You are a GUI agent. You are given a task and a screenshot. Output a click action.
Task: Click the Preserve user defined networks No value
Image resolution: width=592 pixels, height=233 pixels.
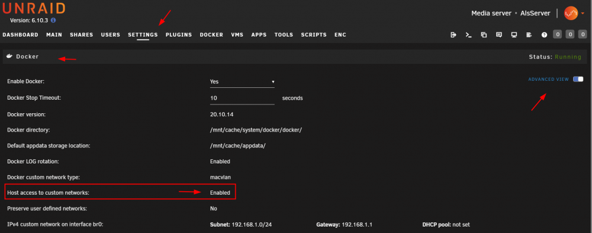click(213, 208)
